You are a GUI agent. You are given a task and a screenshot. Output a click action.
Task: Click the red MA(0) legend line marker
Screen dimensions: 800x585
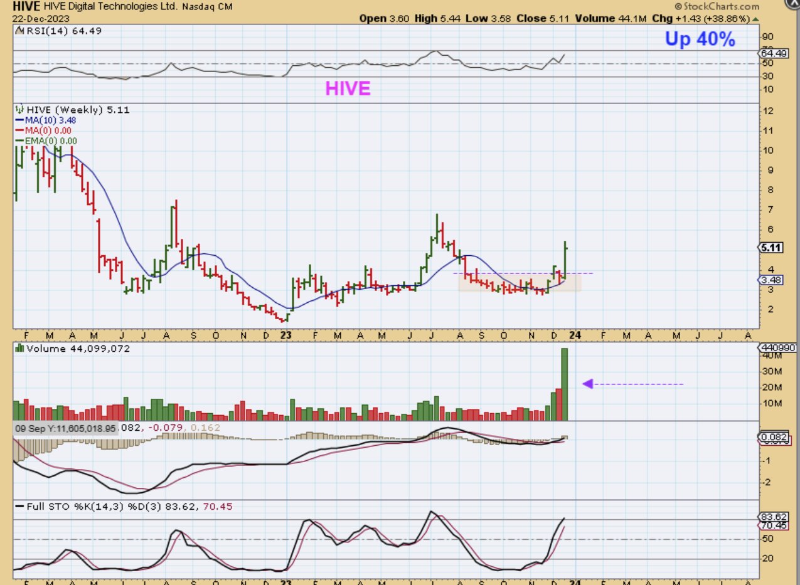(19, 131)
